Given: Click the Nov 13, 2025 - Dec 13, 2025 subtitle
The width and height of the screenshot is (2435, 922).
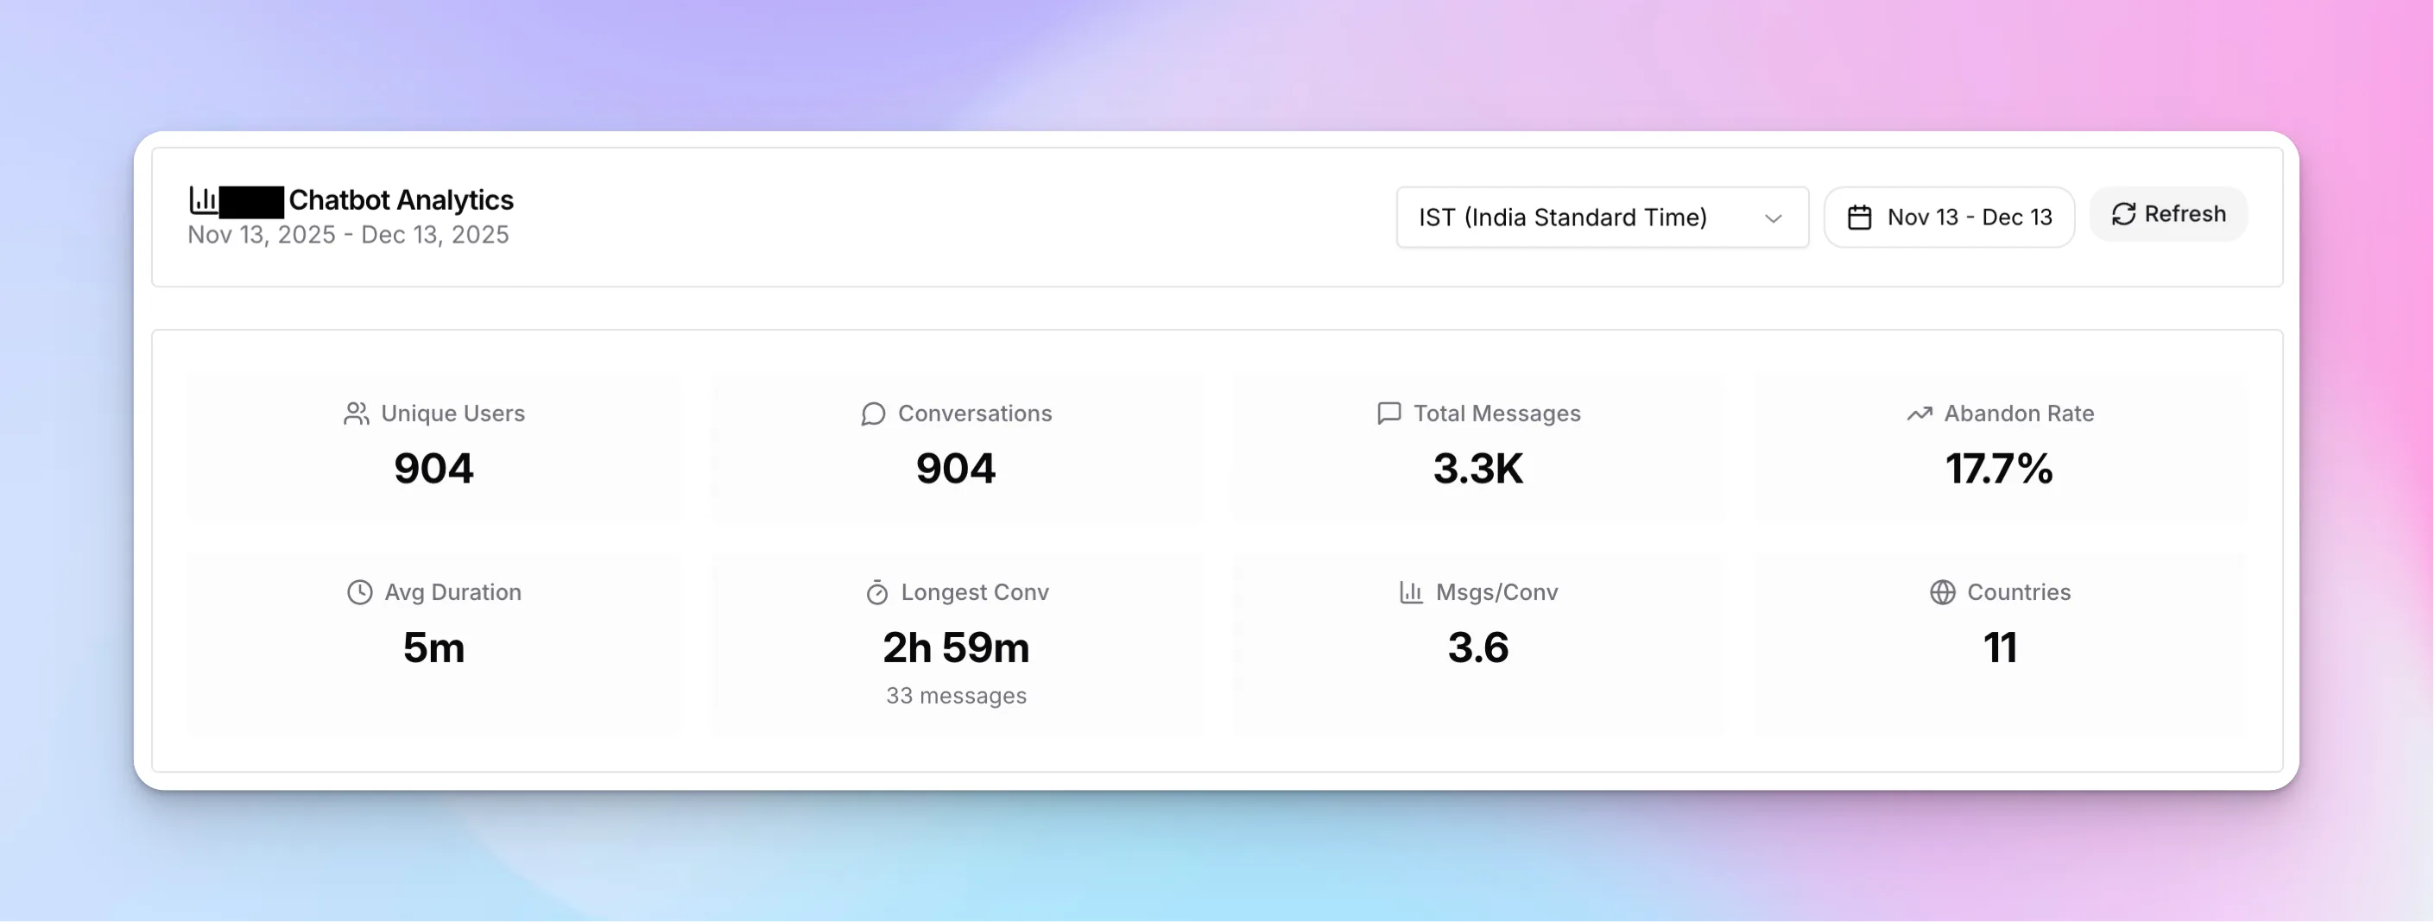Looking at the screenshot, I should coord(349,233).
